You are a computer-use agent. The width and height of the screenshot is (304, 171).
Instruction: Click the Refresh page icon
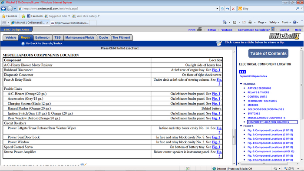click(x=228, y=9)
